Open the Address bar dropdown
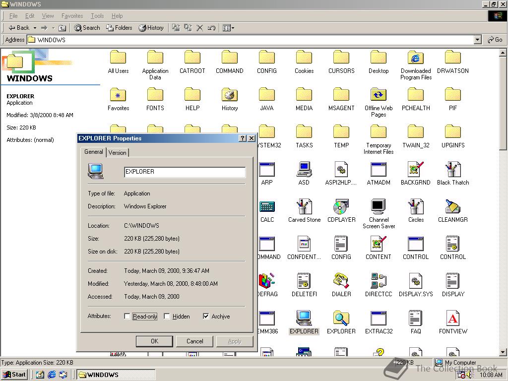This screenshot has height=381, width=508. pos(478,40)
